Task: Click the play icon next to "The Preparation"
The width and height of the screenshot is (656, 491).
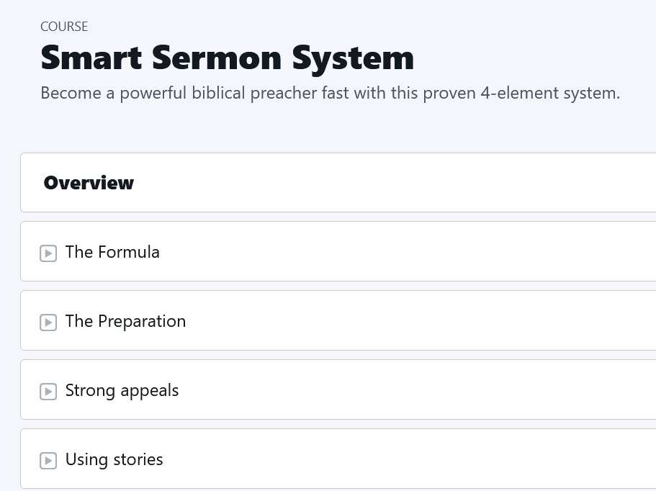Action: pos(48,323)
